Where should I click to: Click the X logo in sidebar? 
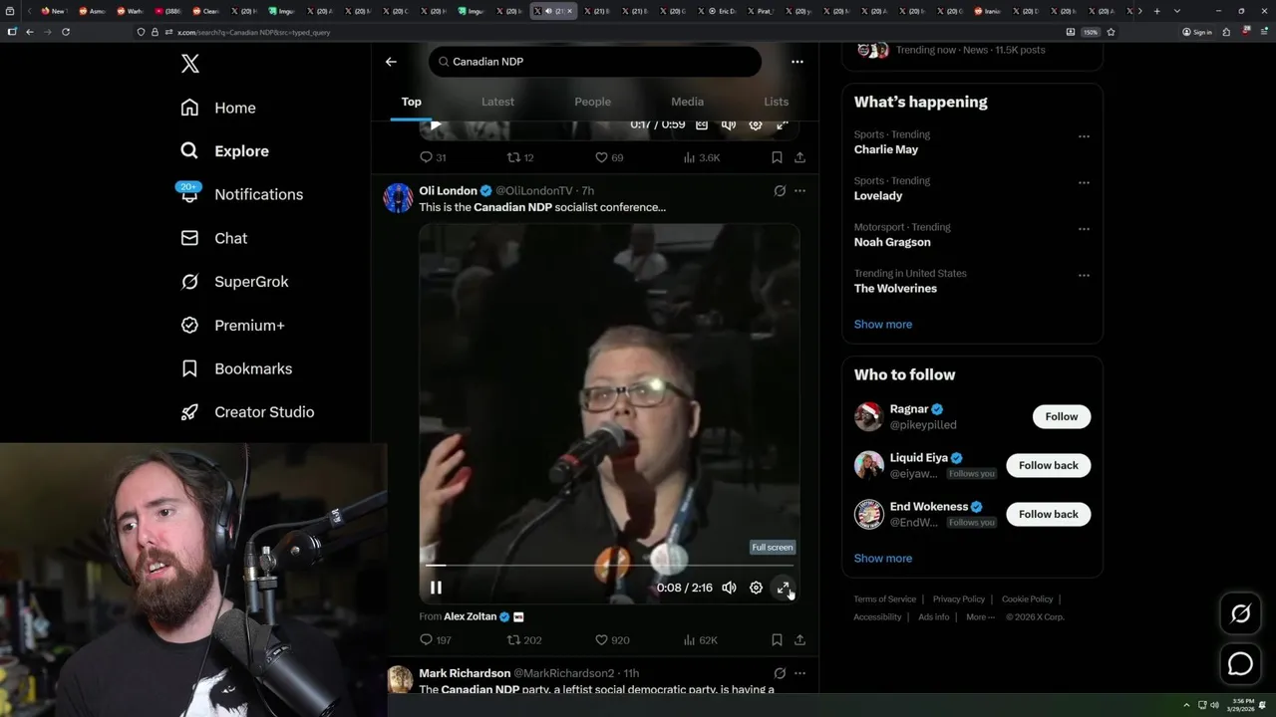point(189,64)
